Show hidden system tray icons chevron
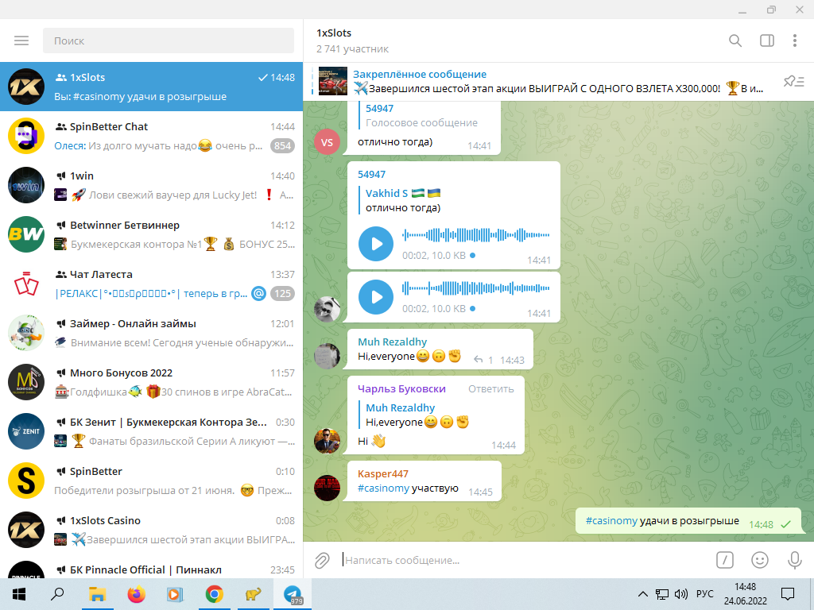Viewport: 814px width, 610px height. [x=643, y=593]
